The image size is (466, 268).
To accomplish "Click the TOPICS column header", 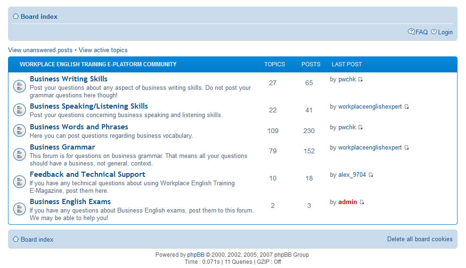I will point(274,64).
